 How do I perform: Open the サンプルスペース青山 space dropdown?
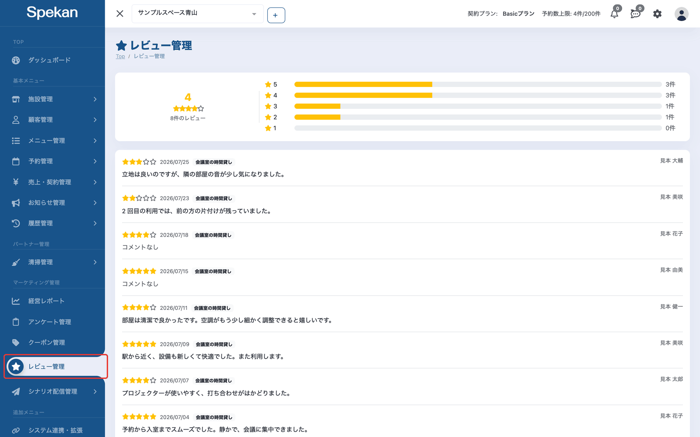click(198, 14)
